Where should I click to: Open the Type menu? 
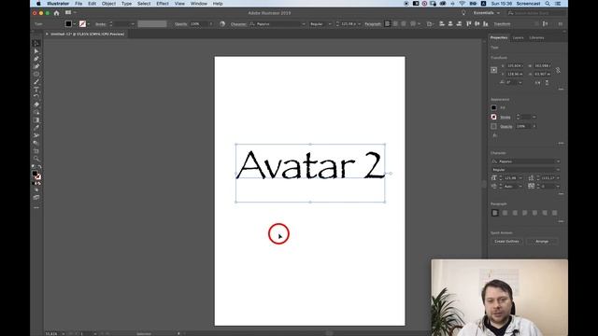point(126,4)
